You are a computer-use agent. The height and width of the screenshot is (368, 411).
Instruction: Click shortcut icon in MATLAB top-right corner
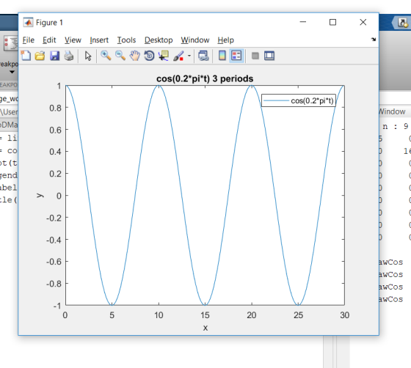tap(403, 23)
